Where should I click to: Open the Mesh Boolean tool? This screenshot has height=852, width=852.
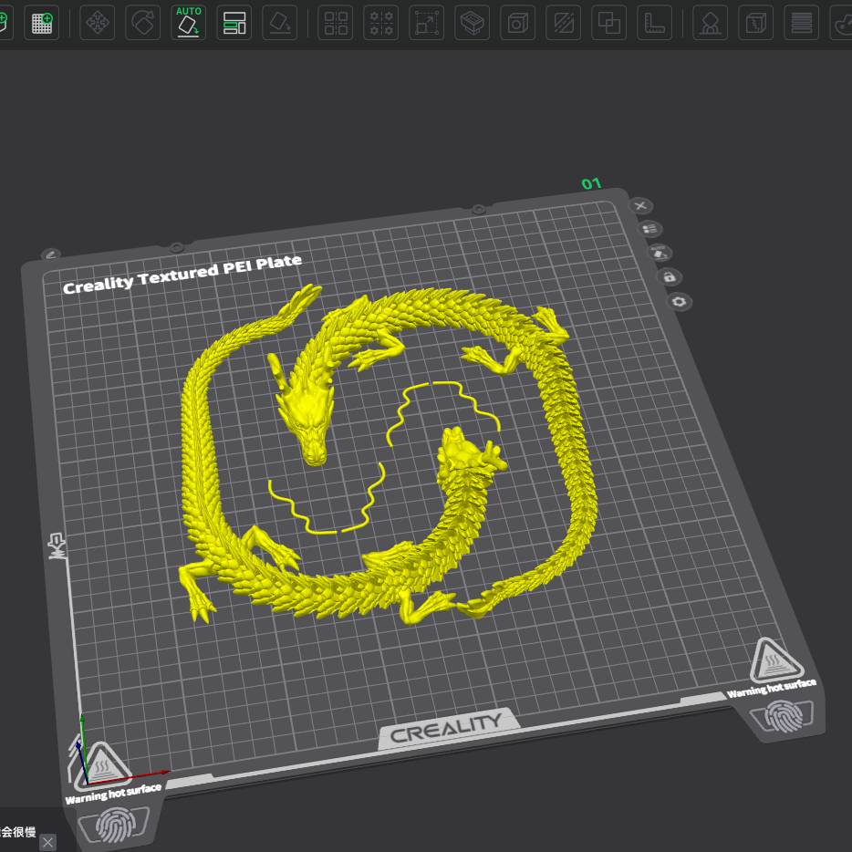point(609,23)
